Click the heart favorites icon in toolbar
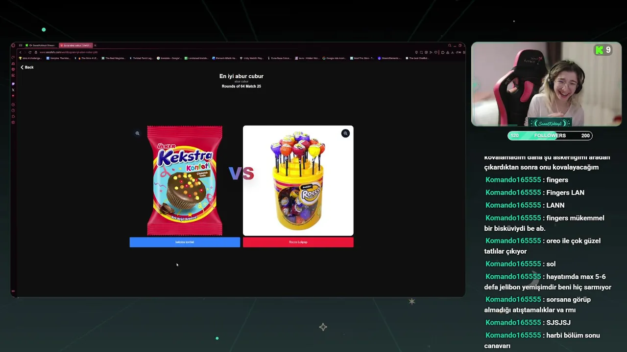 (x=436, y=52)
